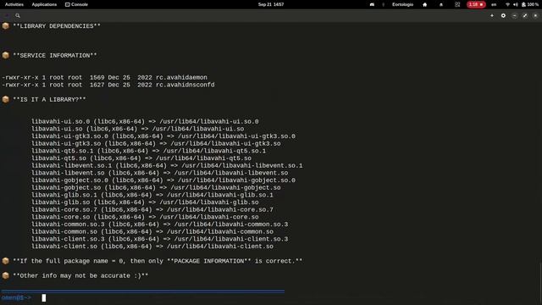Click the libavahi-common.so.3 line
Image resolution: width=542 pixels, height=305 pixels.
tap(160, 225)
